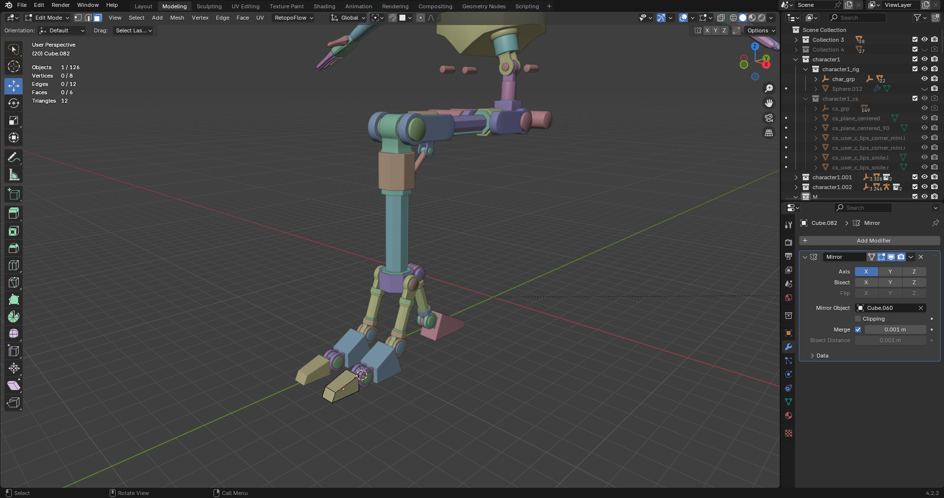Click the zoom magnifier viewport icon
The image size is (944, 498).
click(x=768, y=88)
